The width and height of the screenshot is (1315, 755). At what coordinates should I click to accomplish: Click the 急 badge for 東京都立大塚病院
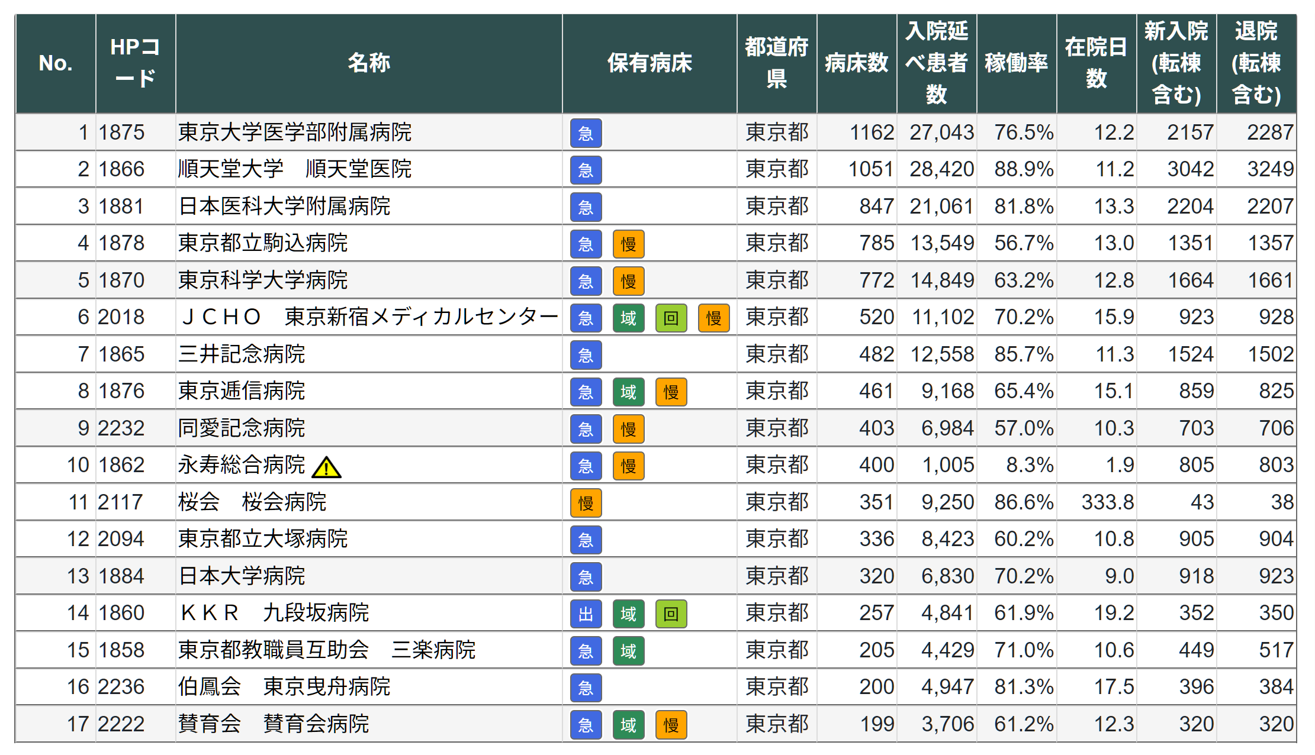click(586, 540)
